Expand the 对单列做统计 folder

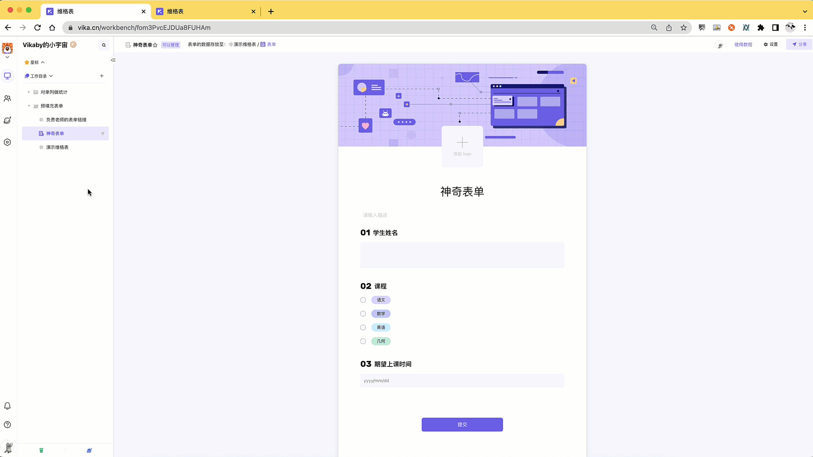[x=29, y=92]
